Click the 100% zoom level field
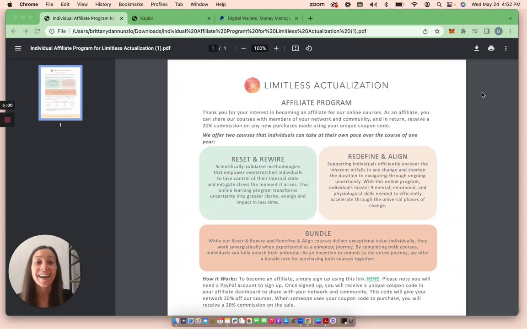The height and width of the screenshot is (329, 527). [x=260, y=48]
